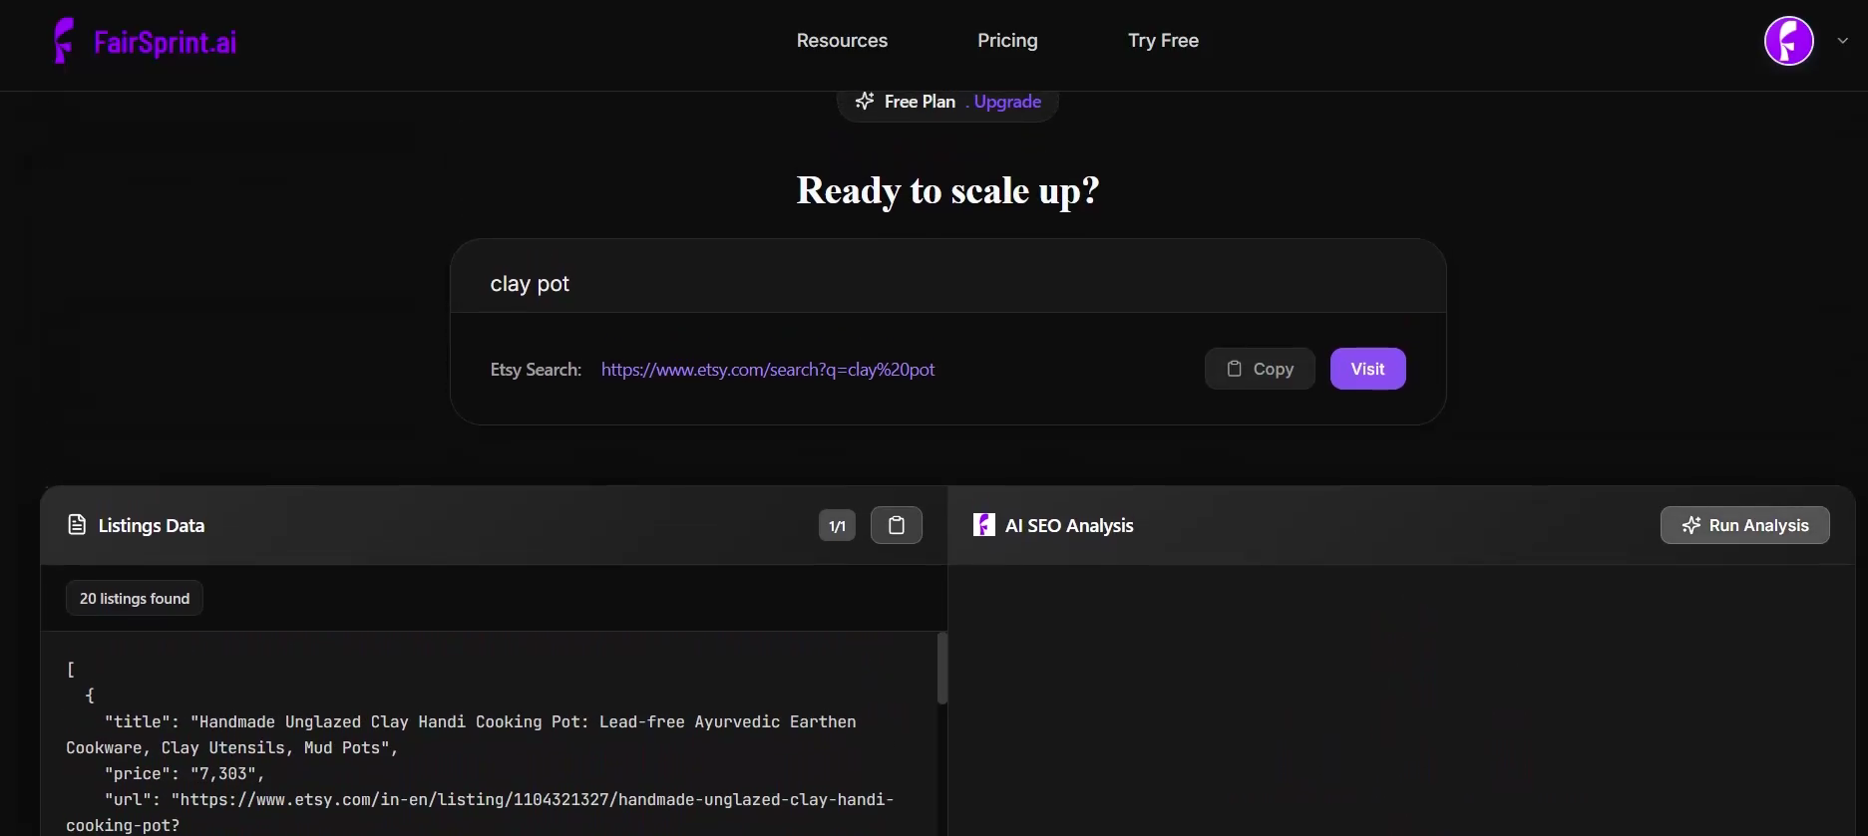Click the Ready to scale up heading
Screen dimensions: 1868x836
tap(947, 190)
